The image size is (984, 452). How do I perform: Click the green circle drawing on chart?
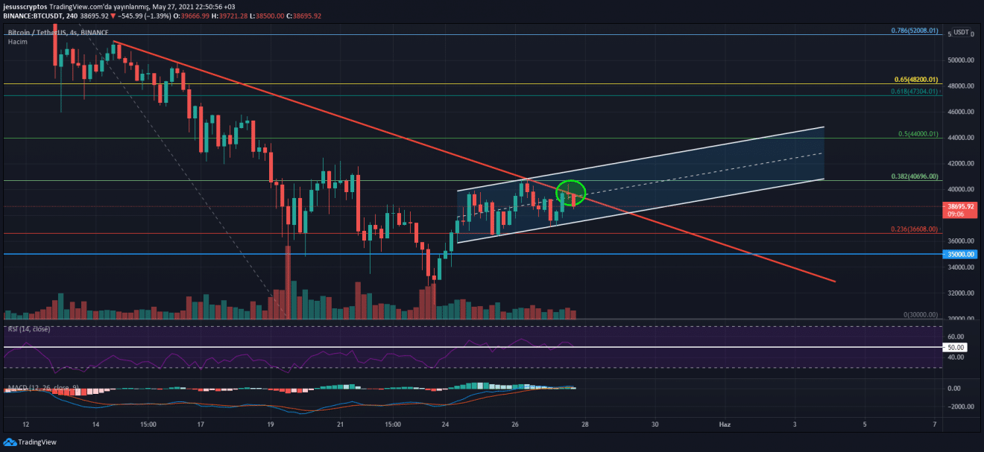571,193
